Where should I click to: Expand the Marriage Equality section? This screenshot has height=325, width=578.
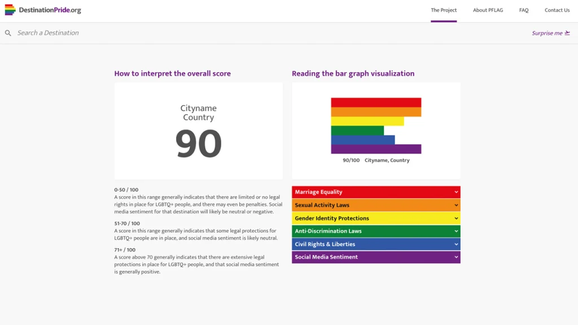375,192
